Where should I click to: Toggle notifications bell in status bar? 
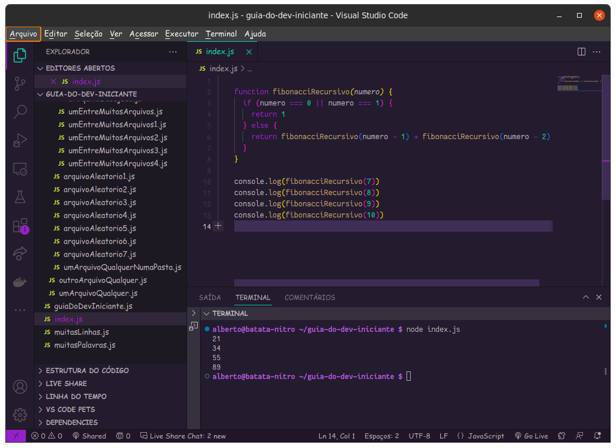pos(599,436)
